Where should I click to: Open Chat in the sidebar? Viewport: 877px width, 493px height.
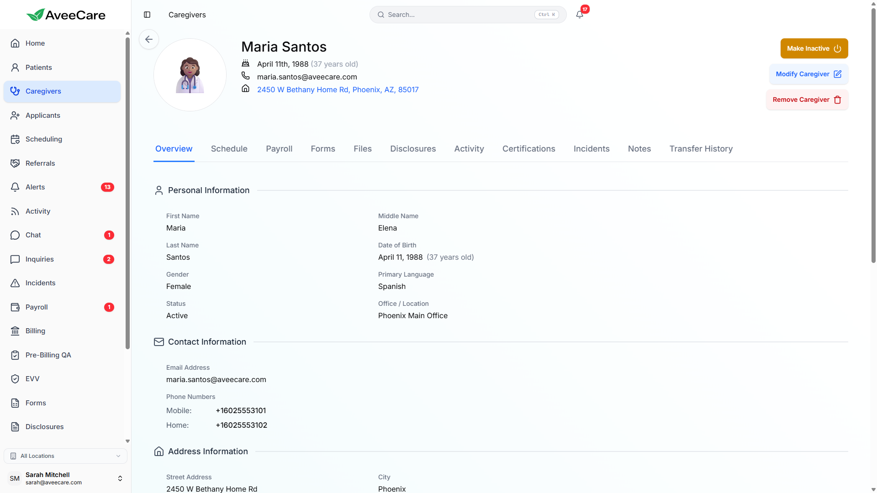point(33,235)
